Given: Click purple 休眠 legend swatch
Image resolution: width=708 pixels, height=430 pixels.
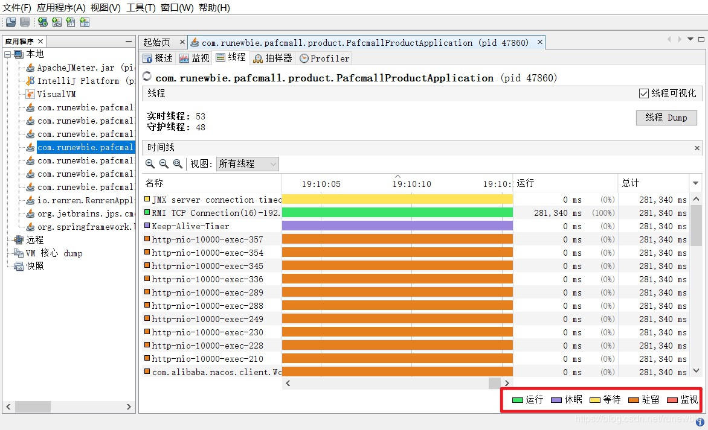Looking at the screenshot, I should (556, 400).
